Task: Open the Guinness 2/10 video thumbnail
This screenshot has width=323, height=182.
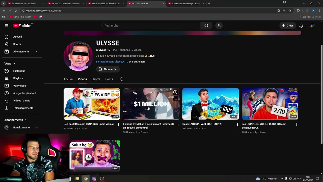Action: [270, 104]
